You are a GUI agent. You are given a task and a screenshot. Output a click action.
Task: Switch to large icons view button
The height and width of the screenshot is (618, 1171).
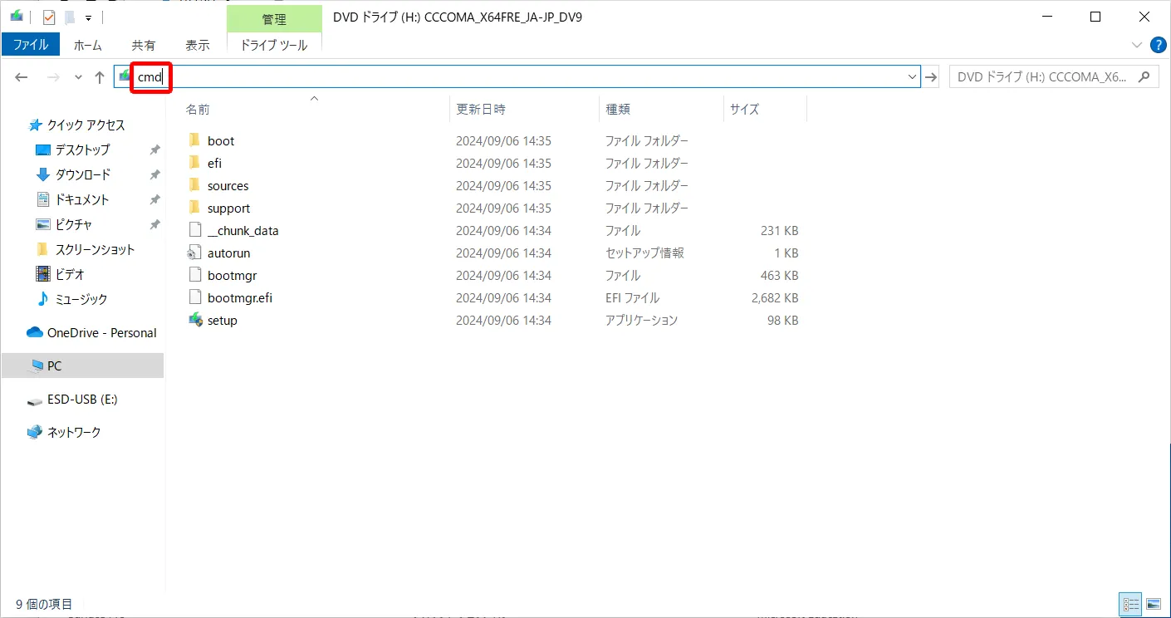(1153, 605)
